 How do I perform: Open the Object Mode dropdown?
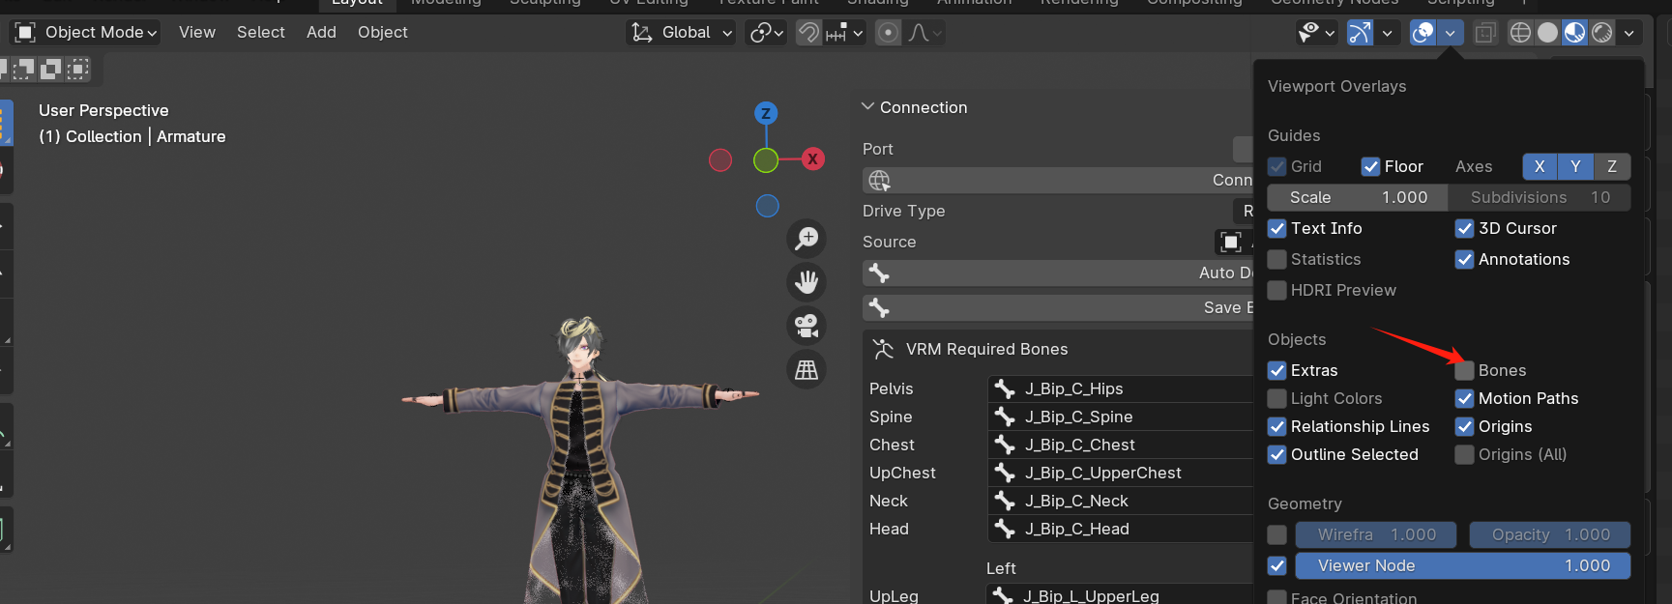87,33
